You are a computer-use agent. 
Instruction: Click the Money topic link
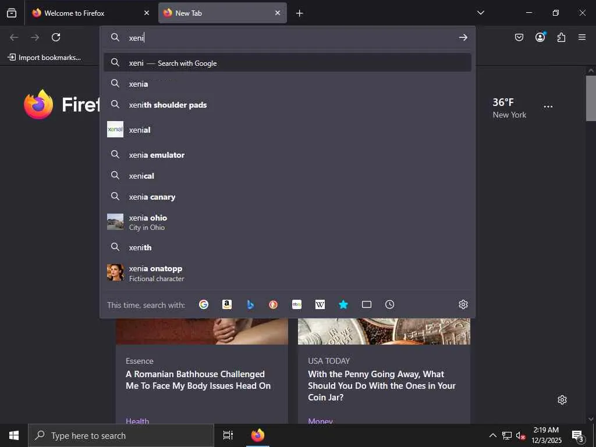pyautogui.click(x=321, y=421)
